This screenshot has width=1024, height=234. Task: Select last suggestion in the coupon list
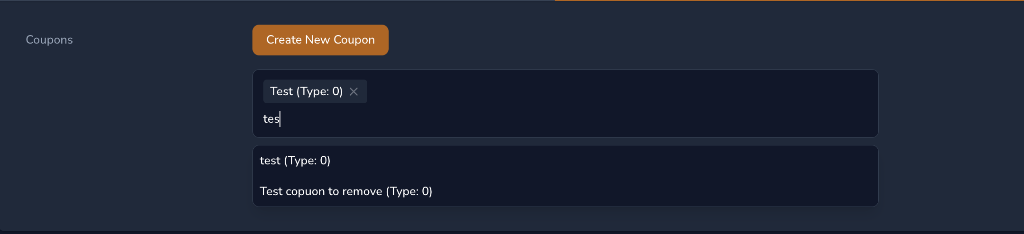coord(346,191)
